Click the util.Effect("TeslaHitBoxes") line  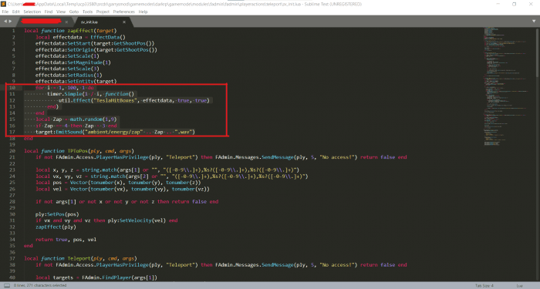pyautogui.click(x=134, y=100)
